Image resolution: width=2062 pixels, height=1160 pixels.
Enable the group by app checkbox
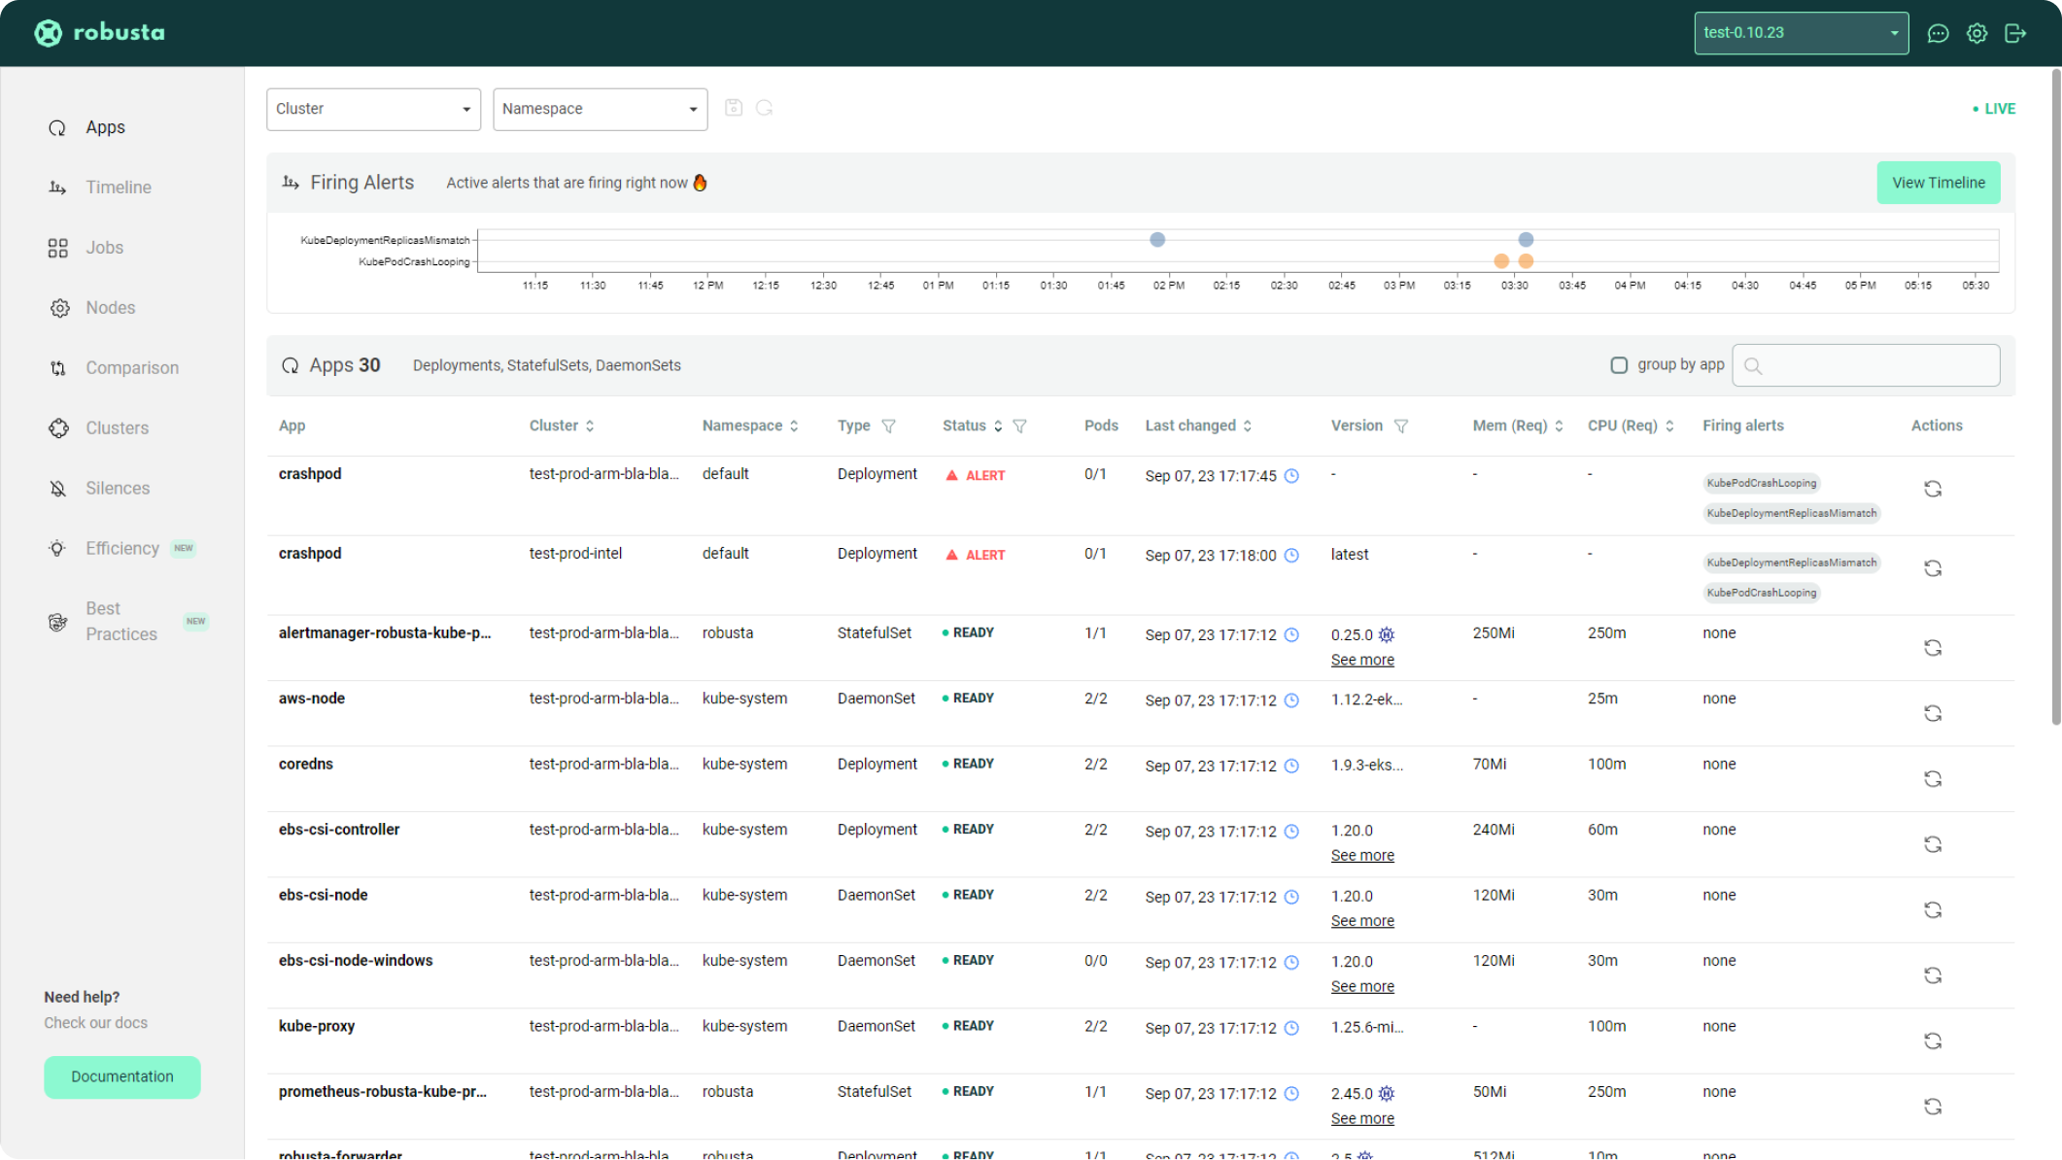pyautogui.click(x=1619, y=365)
